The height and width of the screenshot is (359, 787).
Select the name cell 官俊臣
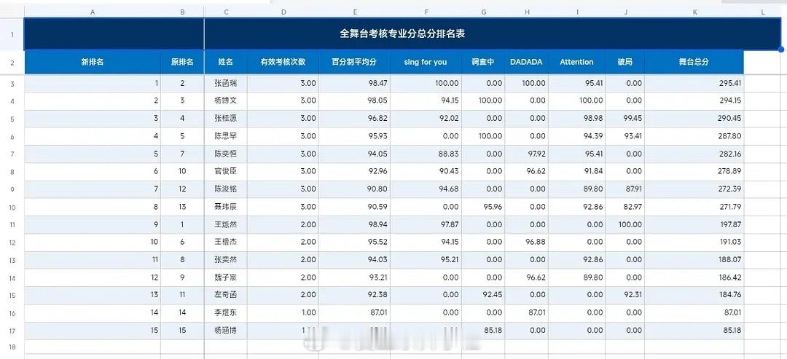(x=226, y=171)
